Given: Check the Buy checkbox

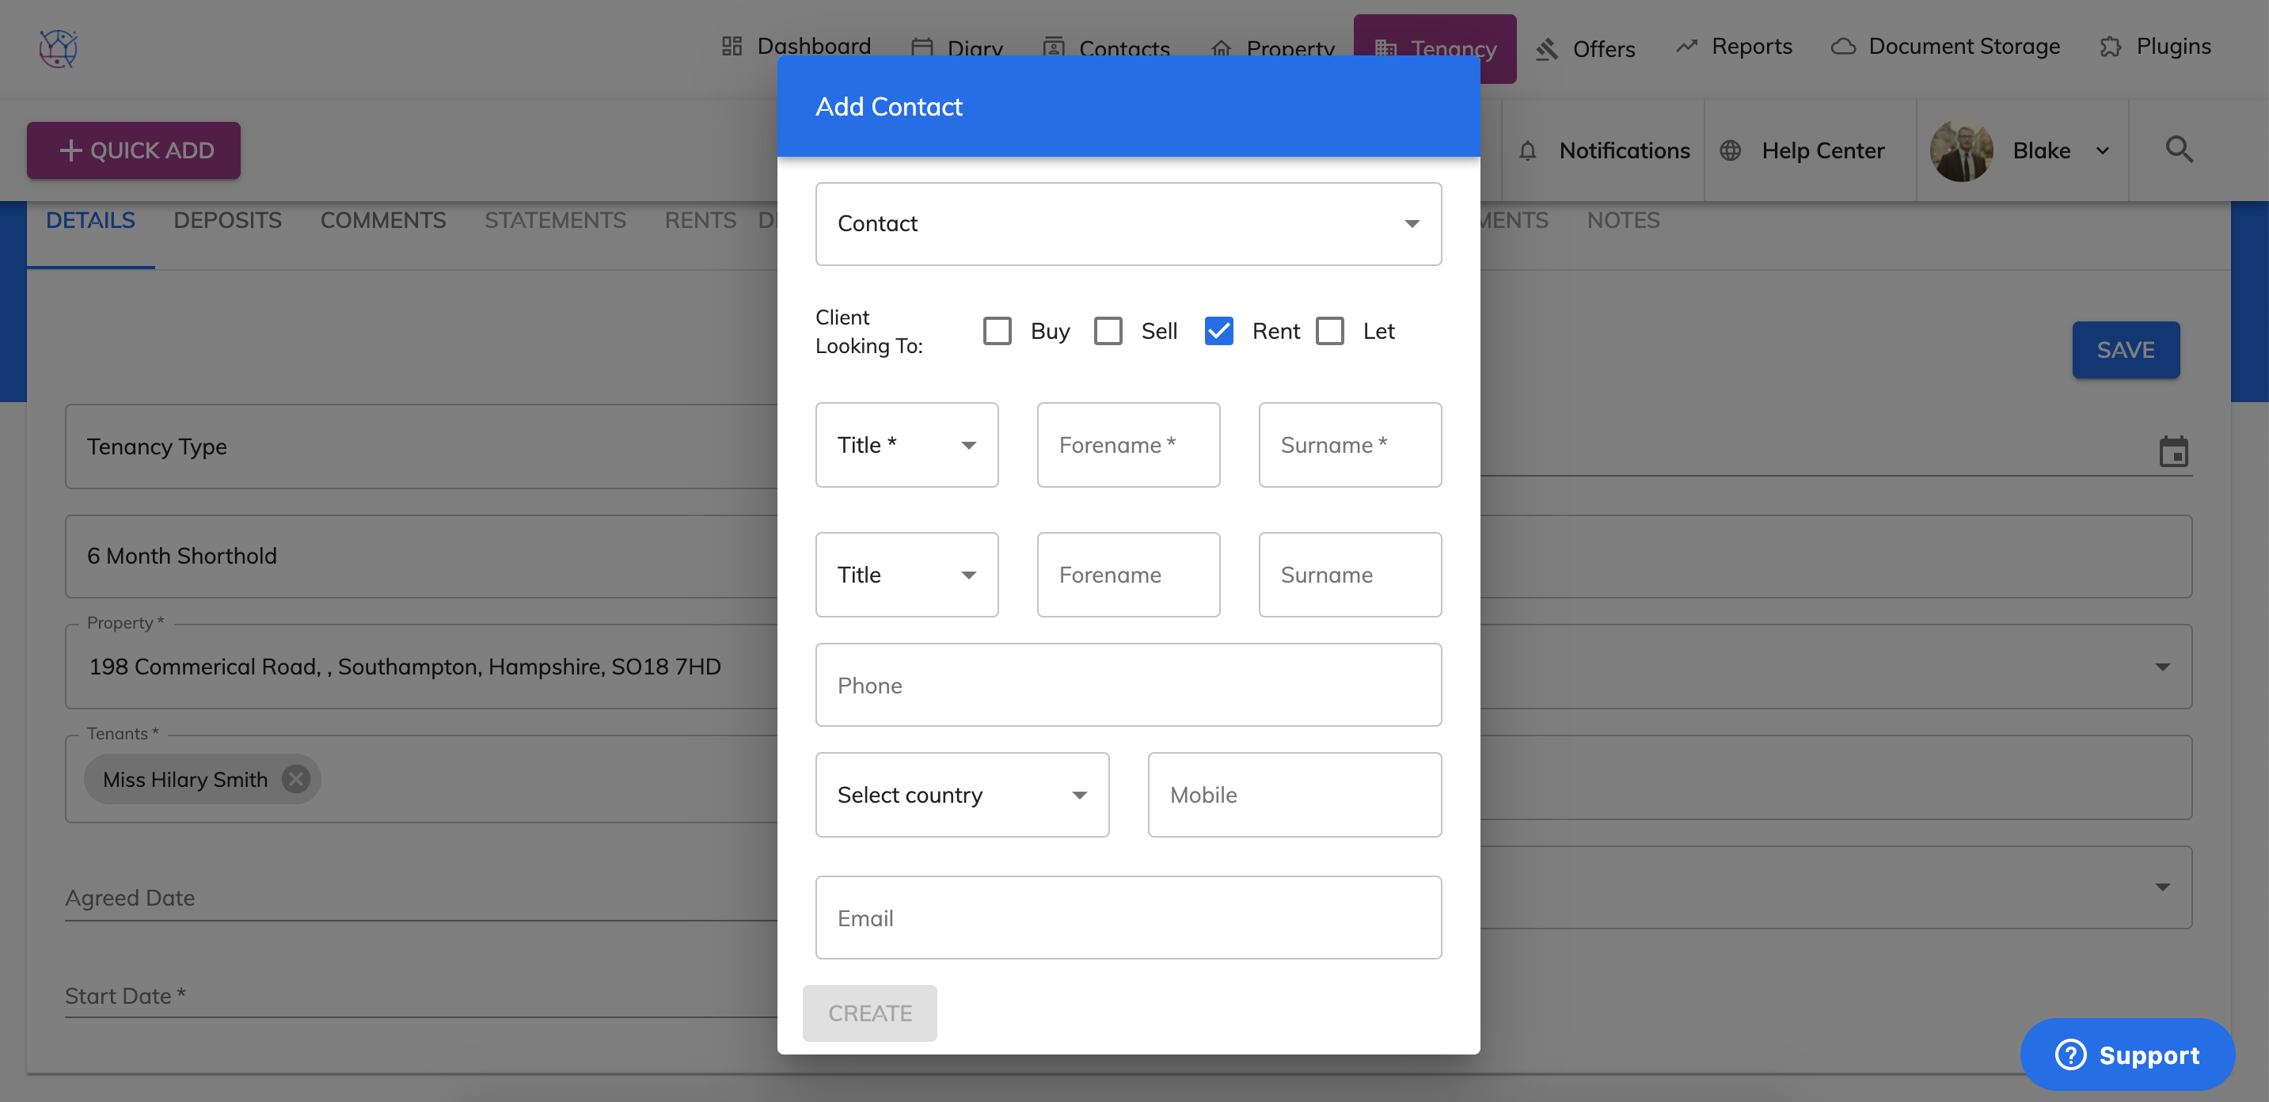Looking at the screenshot, I should (997, 331).
